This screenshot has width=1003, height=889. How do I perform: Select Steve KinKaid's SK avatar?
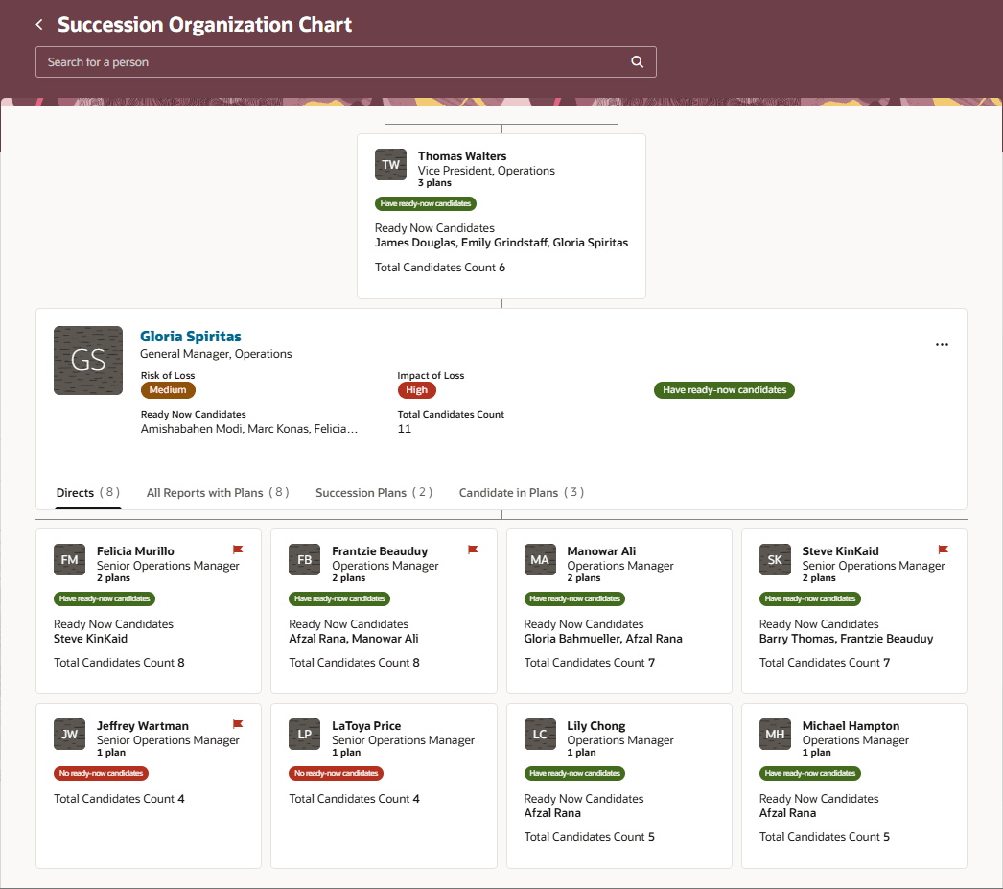pyautogui.click(x=775, y=559)
